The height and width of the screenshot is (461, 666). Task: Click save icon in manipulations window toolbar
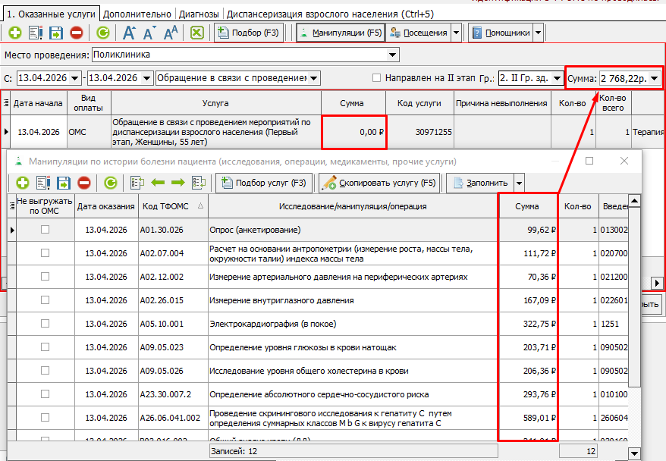click(x=63, y=183)
